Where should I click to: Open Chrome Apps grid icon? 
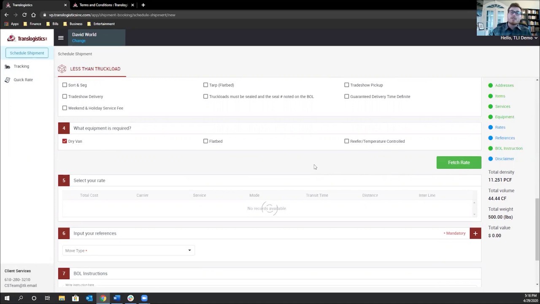[6, 24]
